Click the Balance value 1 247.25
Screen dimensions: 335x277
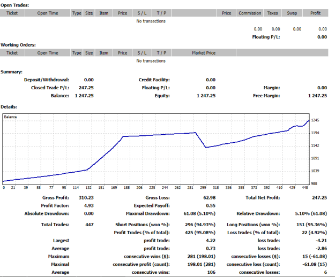(84, 96)
